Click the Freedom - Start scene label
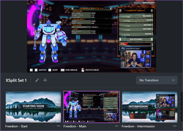 (x=16, y=126)
